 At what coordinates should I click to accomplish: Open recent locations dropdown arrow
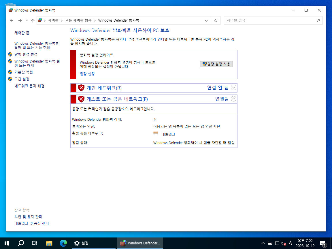(27, 20)
